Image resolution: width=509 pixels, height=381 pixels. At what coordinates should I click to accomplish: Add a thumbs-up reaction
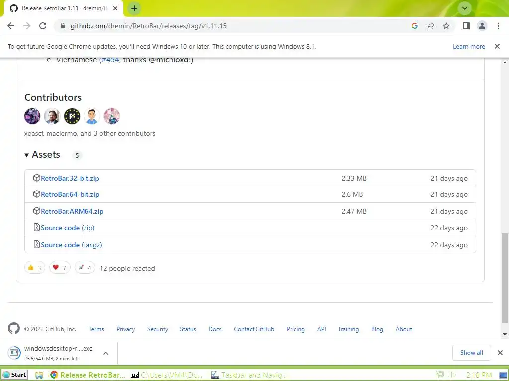pos(34,267)
